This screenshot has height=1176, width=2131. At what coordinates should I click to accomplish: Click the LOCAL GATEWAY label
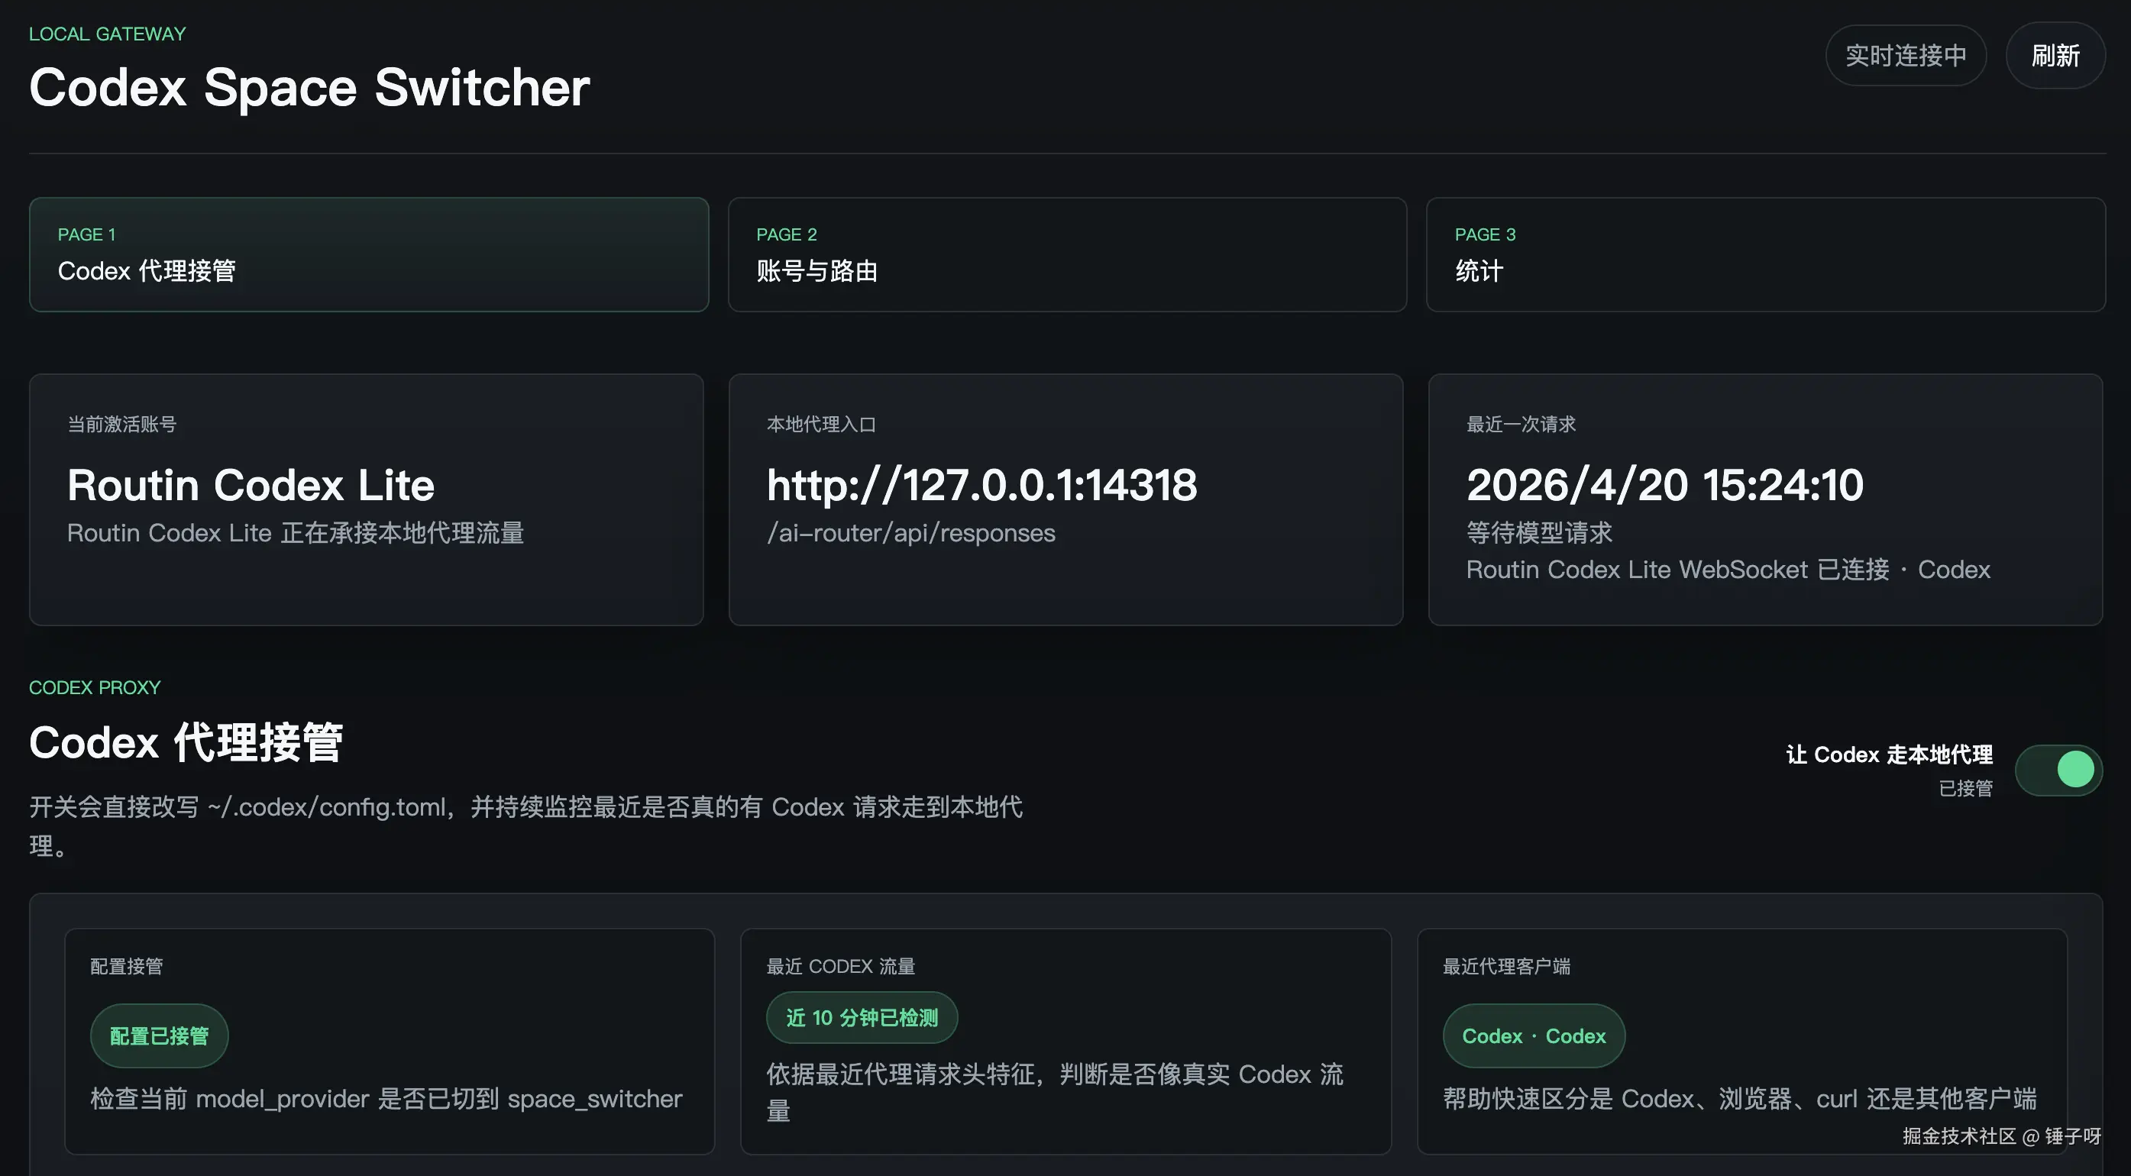[108, 34]
